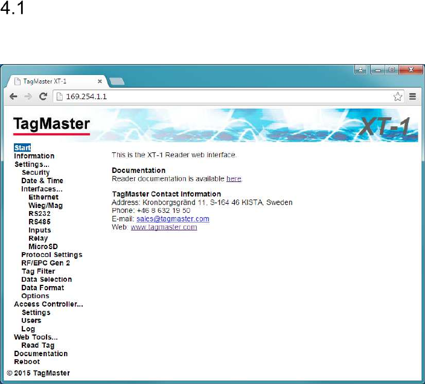Click Reboot in the sidebar
Image resolution: width=425 pixels, height=384 pixels.
pos(27,362)
